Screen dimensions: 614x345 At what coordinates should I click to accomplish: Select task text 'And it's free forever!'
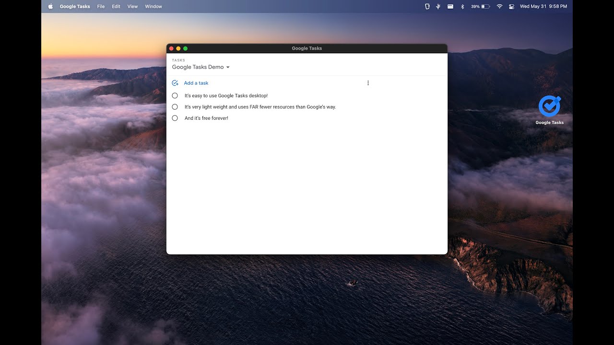[206, 118]
